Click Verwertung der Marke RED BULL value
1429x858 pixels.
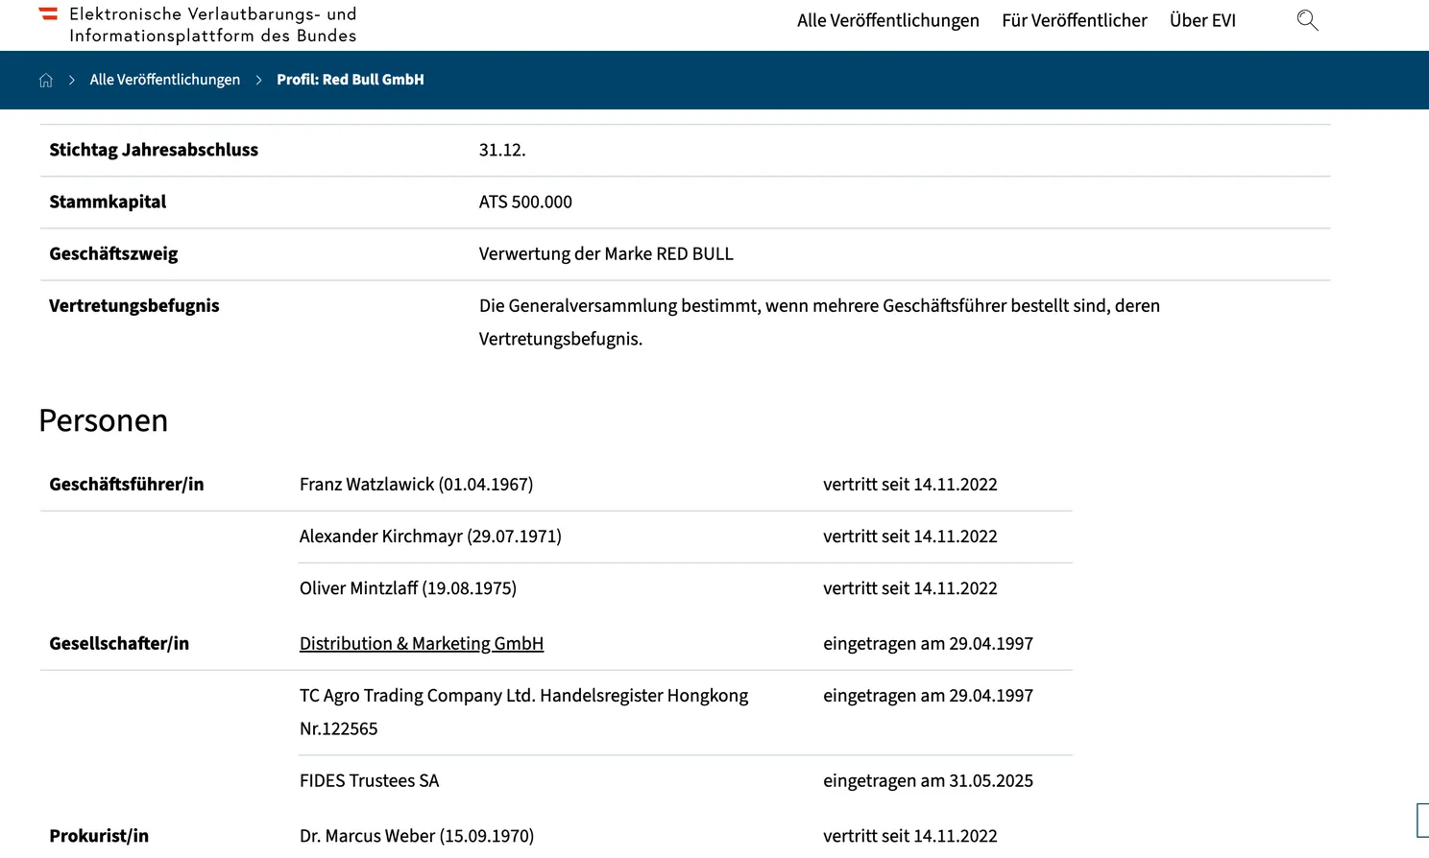click(606, 254)
